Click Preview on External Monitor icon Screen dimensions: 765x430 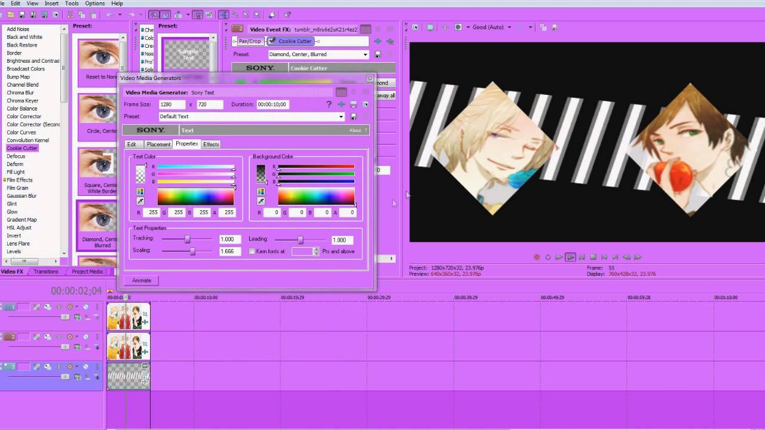tap(430, 27)
